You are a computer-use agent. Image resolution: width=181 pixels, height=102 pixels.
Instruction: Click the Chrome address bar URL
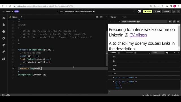pyautogui.click(x=45, y=6)
